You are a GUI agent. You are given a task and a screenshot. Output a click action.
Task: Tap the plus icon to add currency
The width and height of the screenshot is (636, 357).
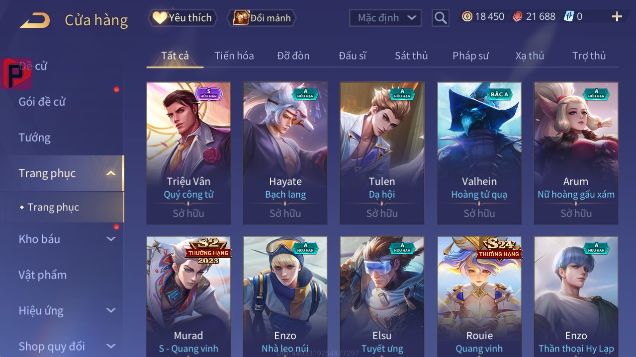pyautogui.click(x=617, y=17)
